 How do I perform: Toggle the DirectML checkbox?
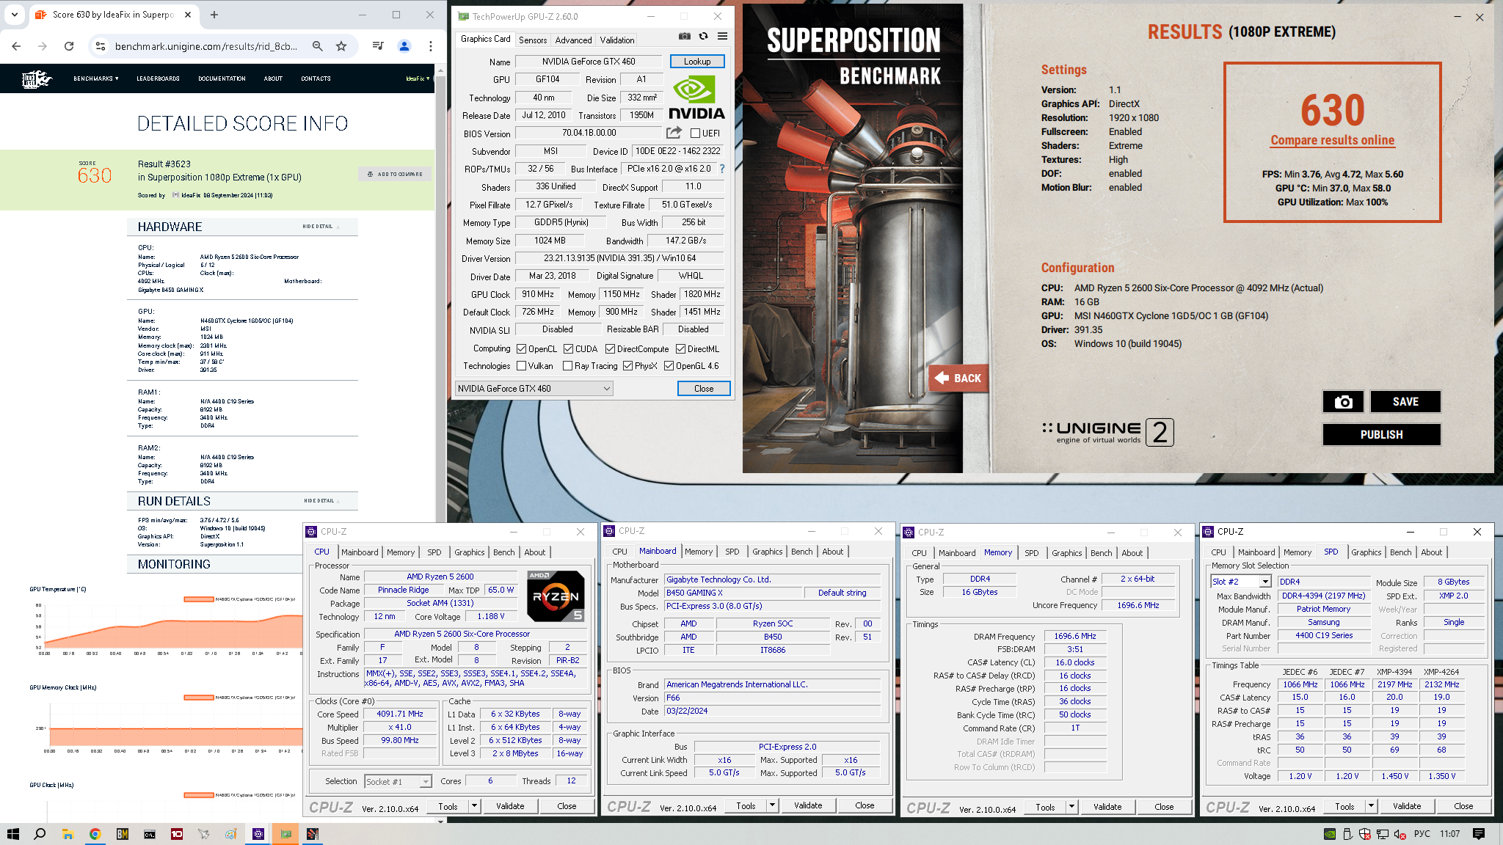(680, 349)
